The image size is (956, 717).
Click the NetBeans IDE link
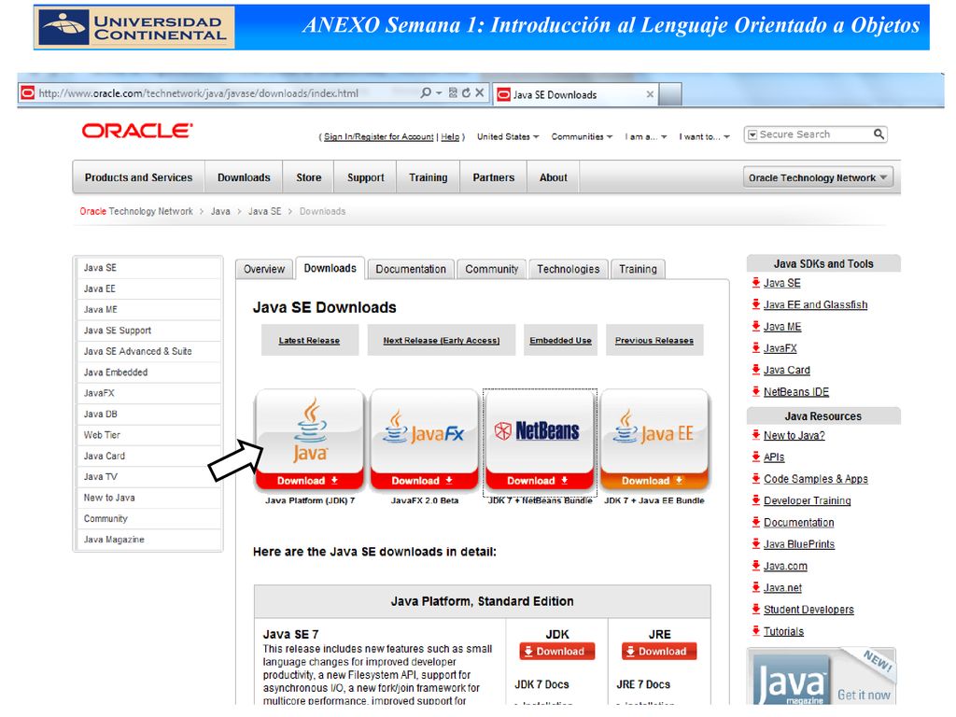coord(795,391)
